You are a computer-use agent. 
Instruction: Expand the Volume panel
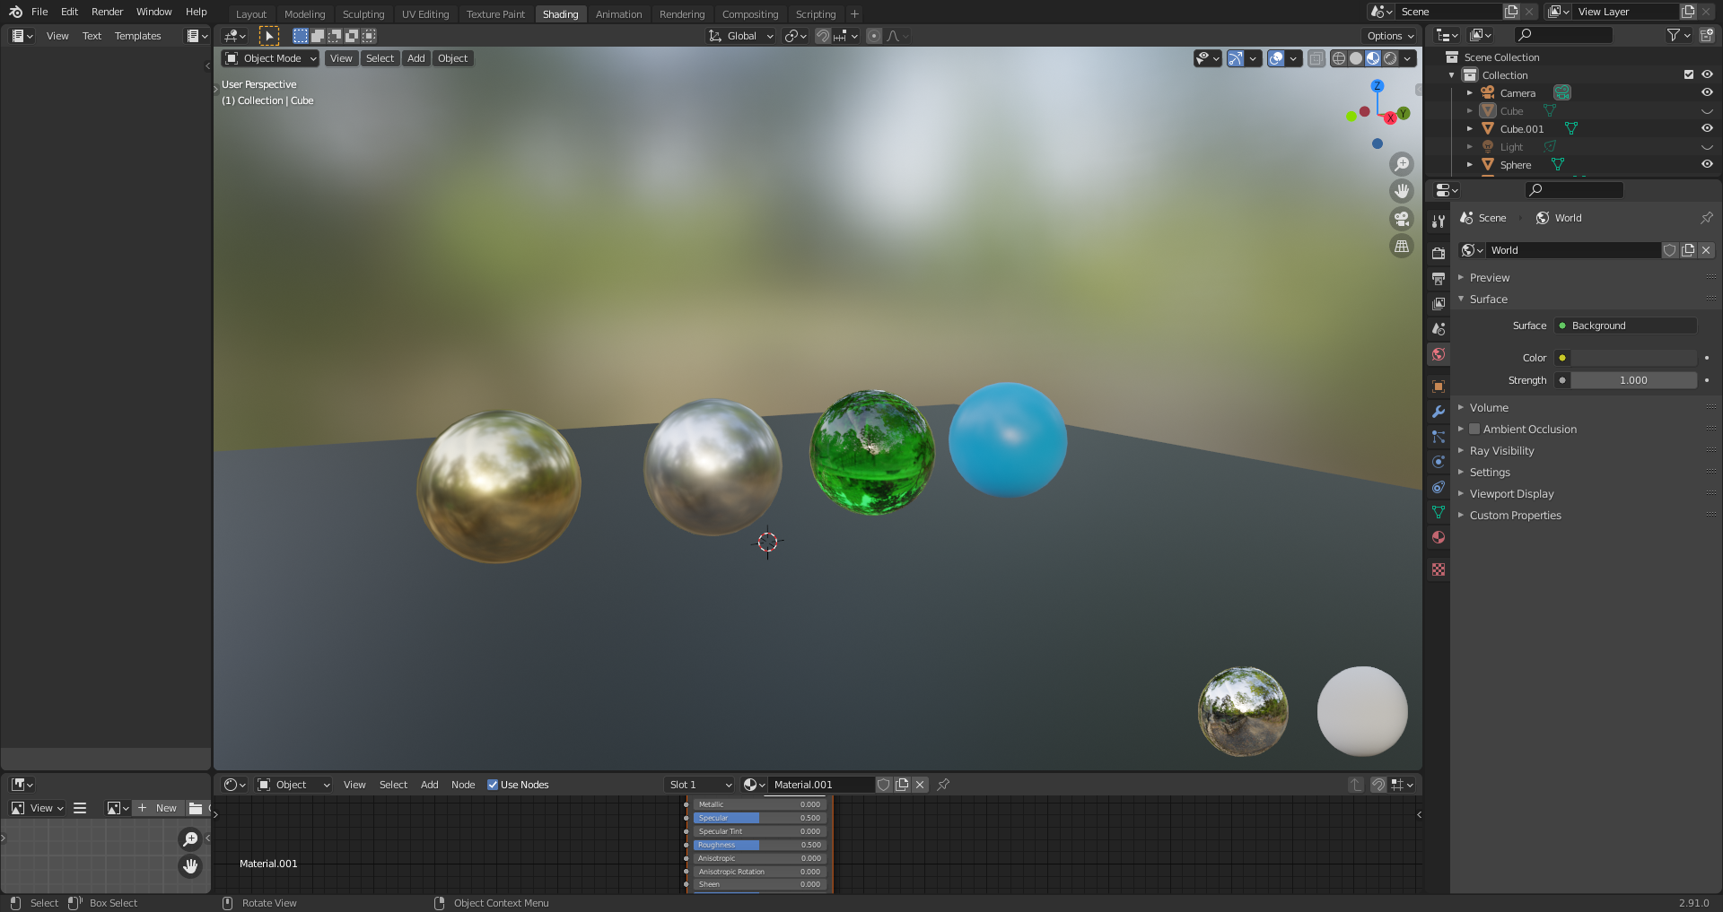click(1489, 408)
